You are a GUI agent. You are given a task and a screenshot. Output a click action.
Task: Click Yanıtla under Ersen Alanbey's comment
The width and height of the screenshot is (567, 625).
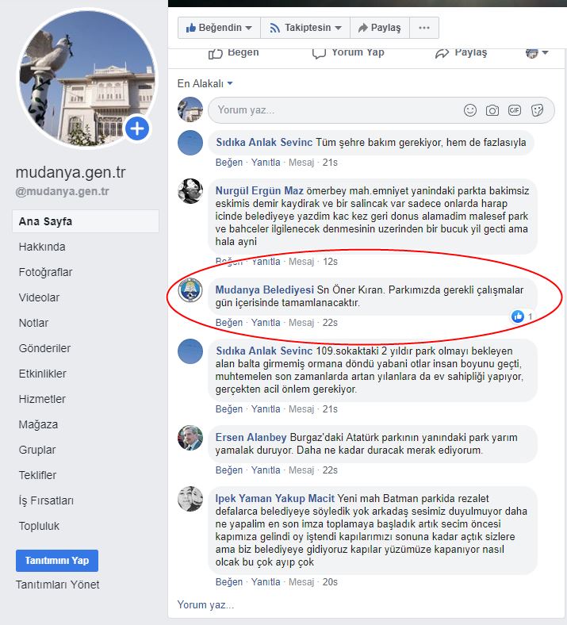pos(266,470)
